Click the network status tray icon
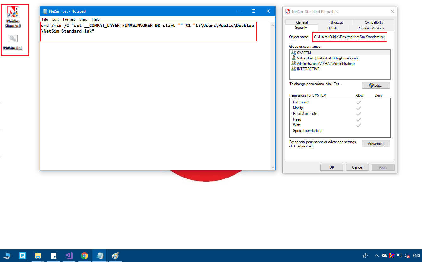Image resolution: width=422 pixels, height=262 pixels. (400, 256)
